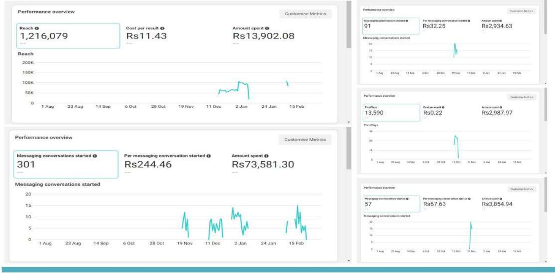Select the ThruPlays 13,590 metric card

[391, 113]
